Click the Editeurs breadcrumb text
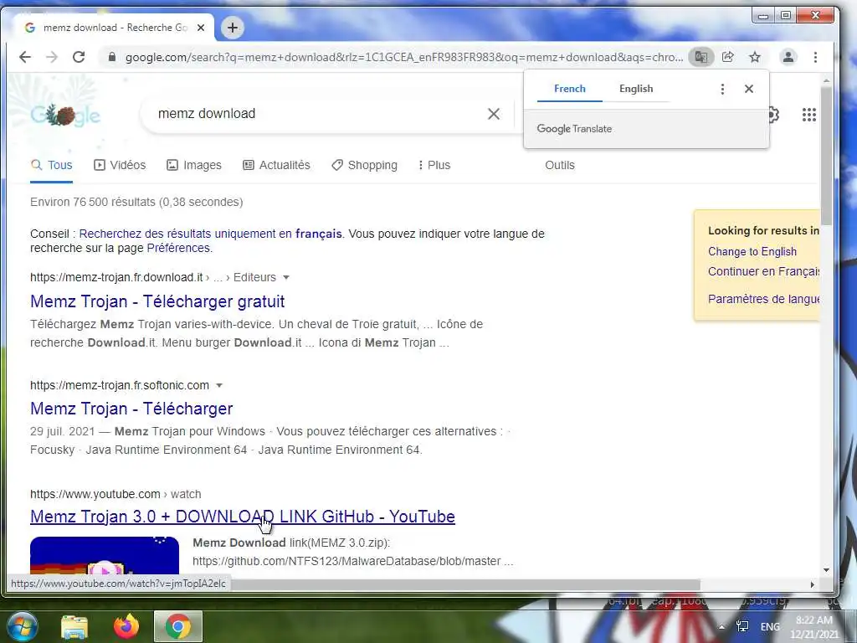This screenshot has height=643, width=857. click(254, 278)
